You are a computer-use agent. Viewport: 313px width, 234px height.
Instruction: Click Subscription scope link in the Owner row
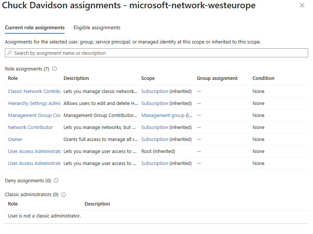pyautogui.click(x=155, y=139)
